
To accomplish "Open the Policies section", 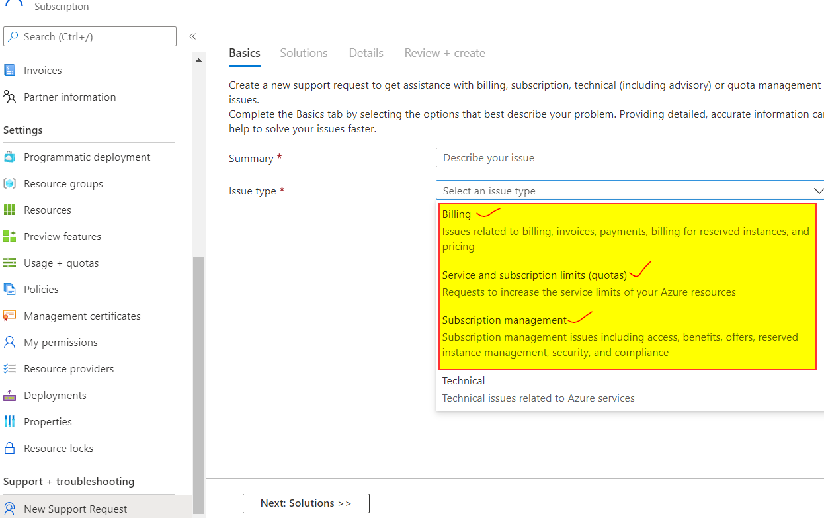I will click(41, 289).
